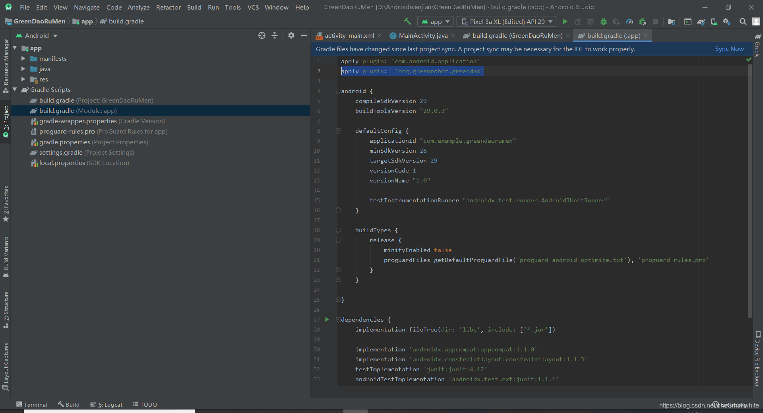Click the Search Everywhere magnifier icon
Image resolution: width=763 pixels, height=413 pixels.
click(x=743, y=21)
